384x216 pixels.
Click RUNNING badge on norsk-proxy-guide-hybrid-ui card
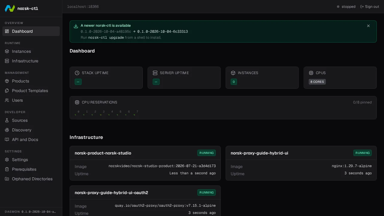[362, 153]
